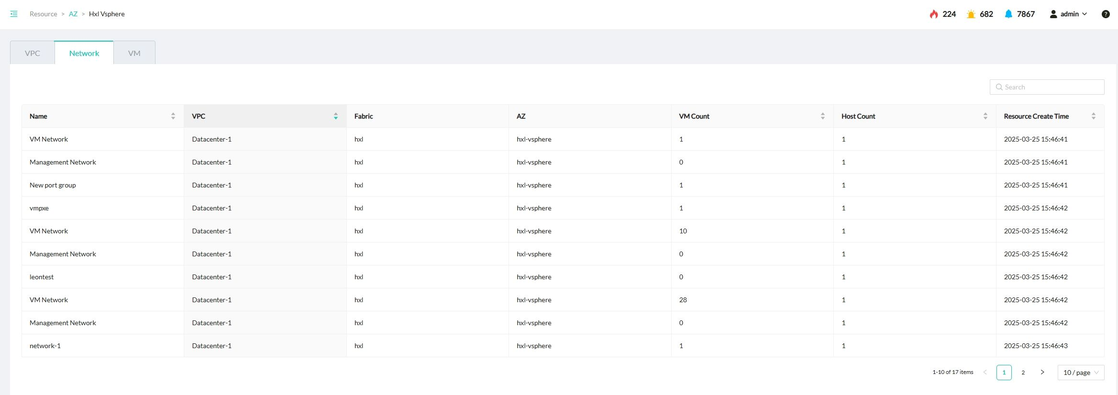The width and height of the screenshot is (1118, 395).
Task: Select the Network tab
Action: click(x=84, y=53)
